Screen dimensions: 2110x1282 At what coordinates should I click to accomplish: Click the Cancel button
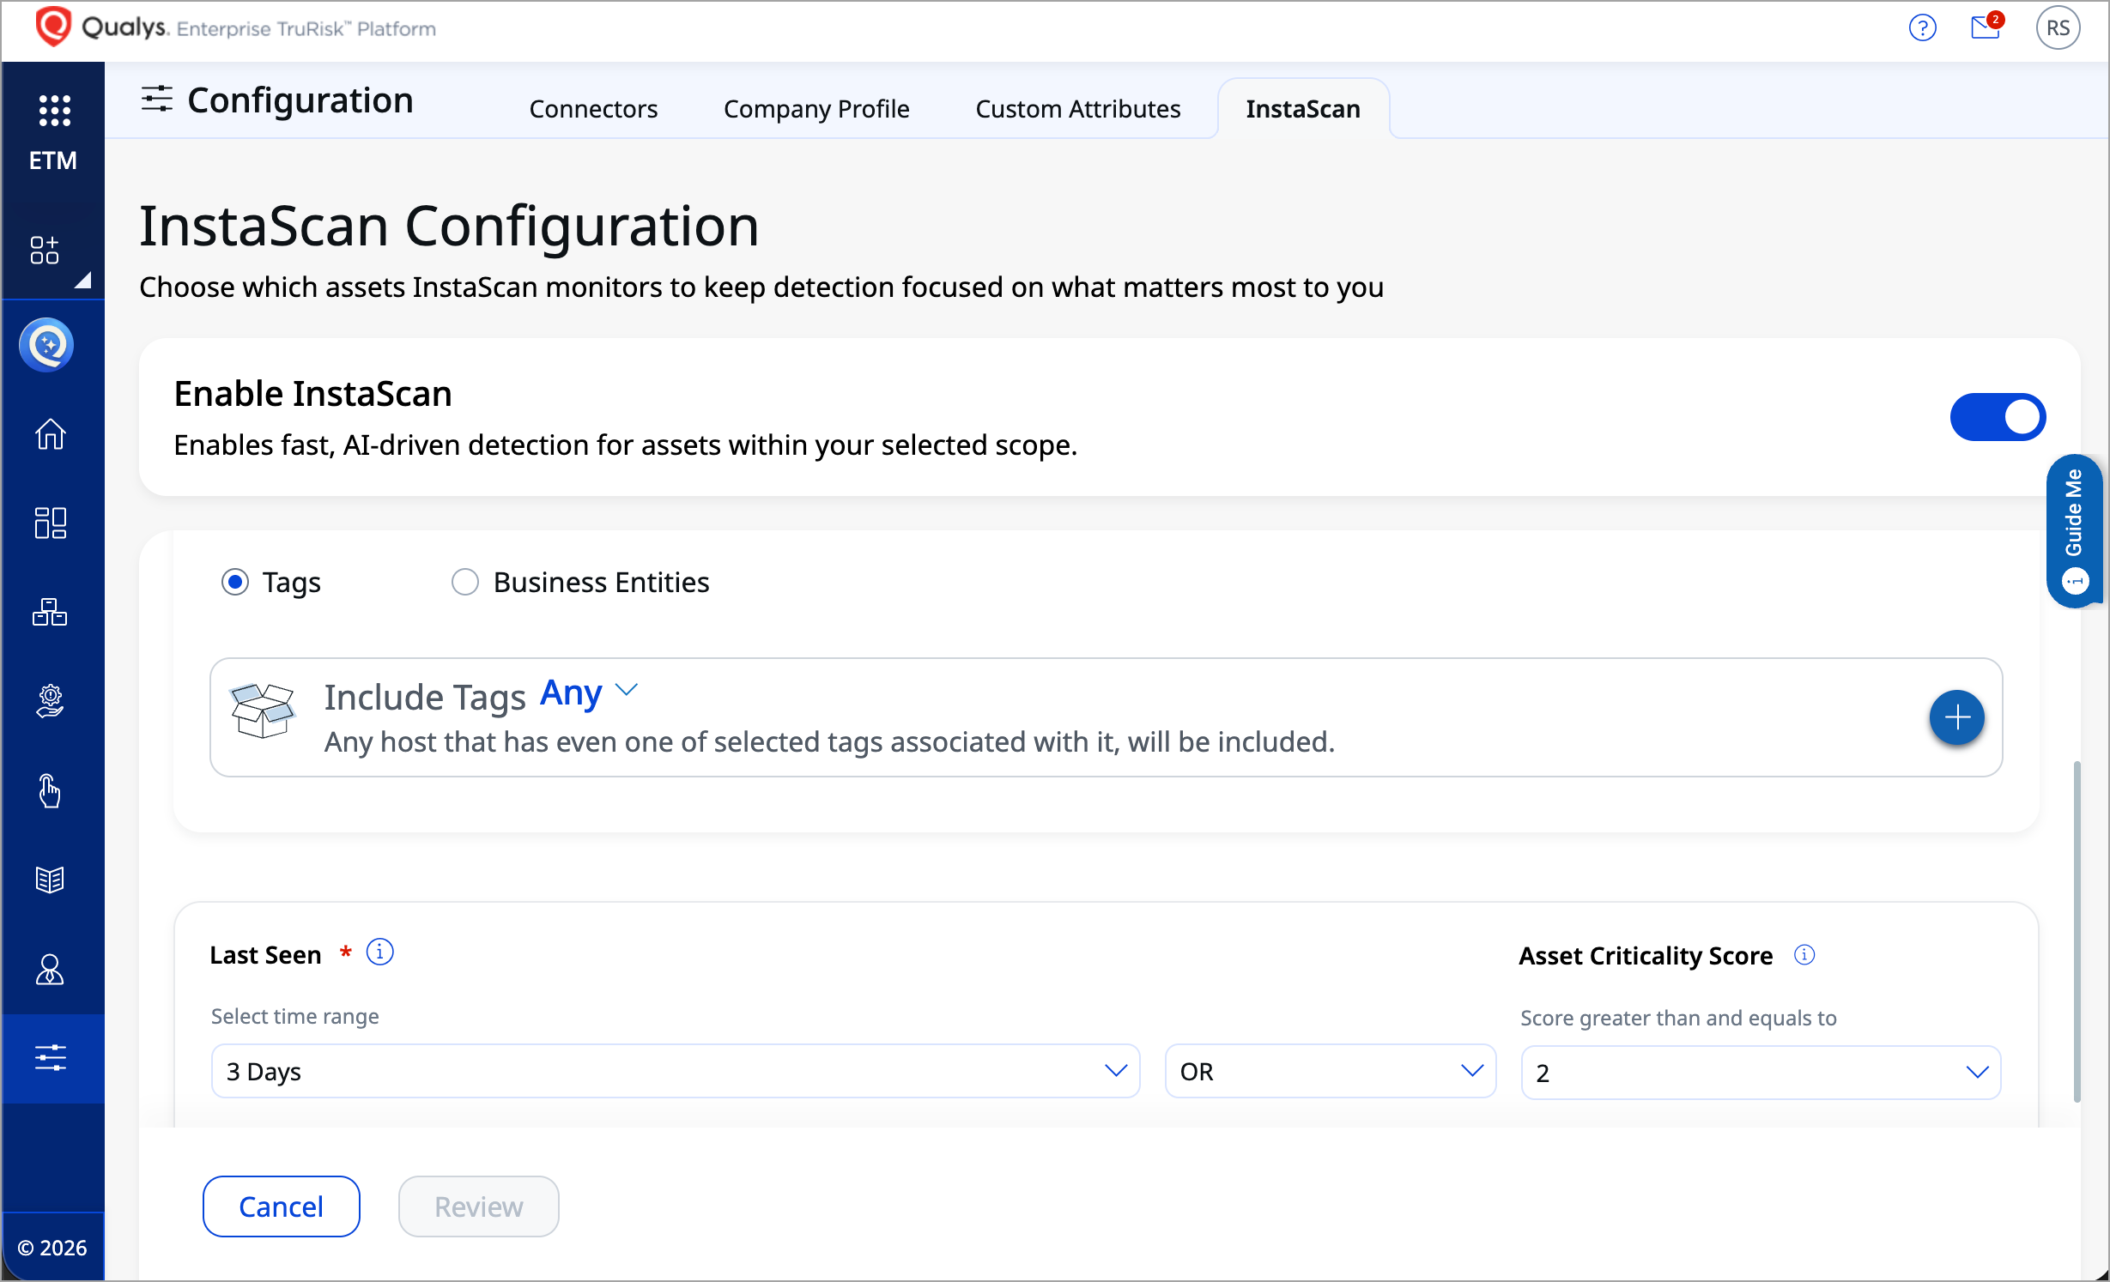pyautogui.click(x=282, y=1206)
